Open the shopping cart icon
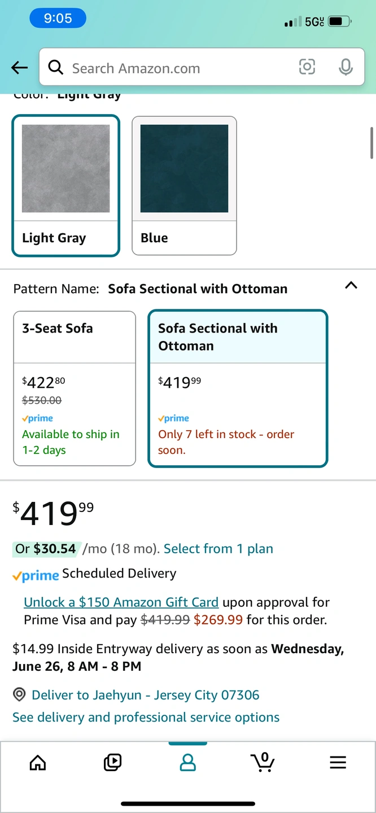 point(263,762)
